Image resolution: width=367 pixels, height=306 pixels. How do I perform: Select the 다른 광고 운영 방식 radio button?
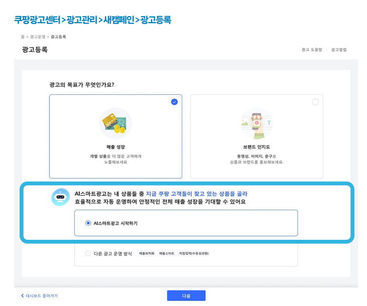88,253
